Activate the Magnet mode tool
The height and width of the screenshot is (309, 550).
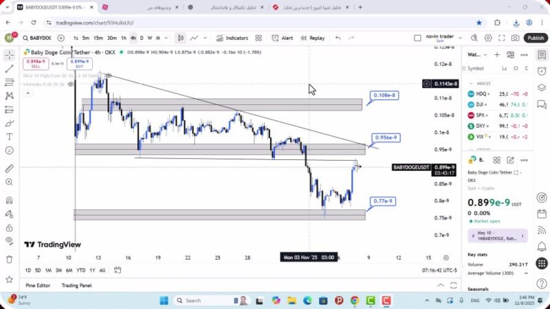point(10,201)
